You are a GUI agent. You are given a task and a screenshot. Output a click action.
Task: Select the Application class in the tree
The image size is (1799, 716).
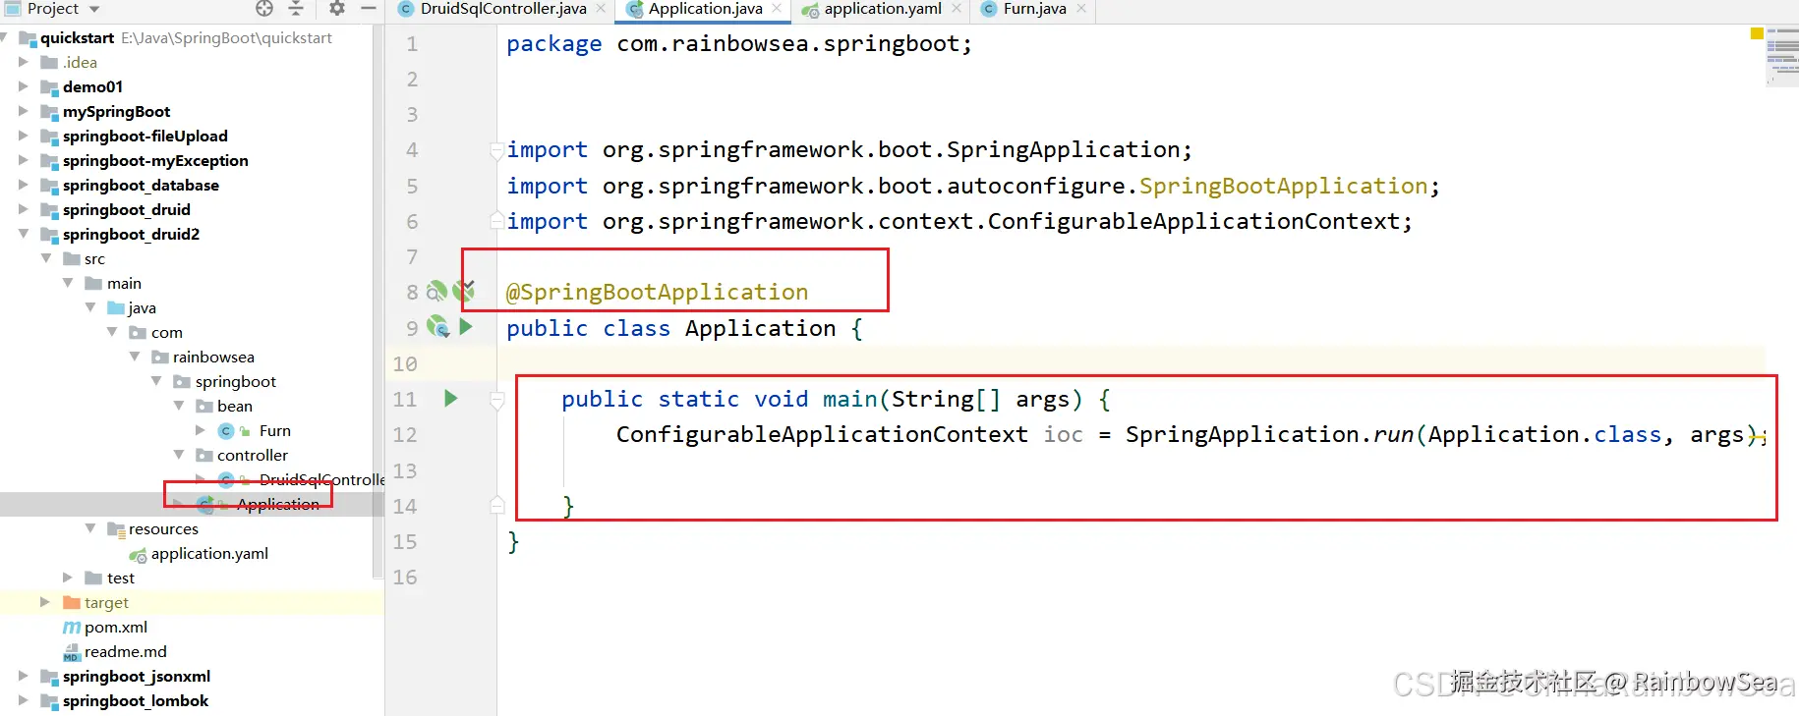pos(278,504)
